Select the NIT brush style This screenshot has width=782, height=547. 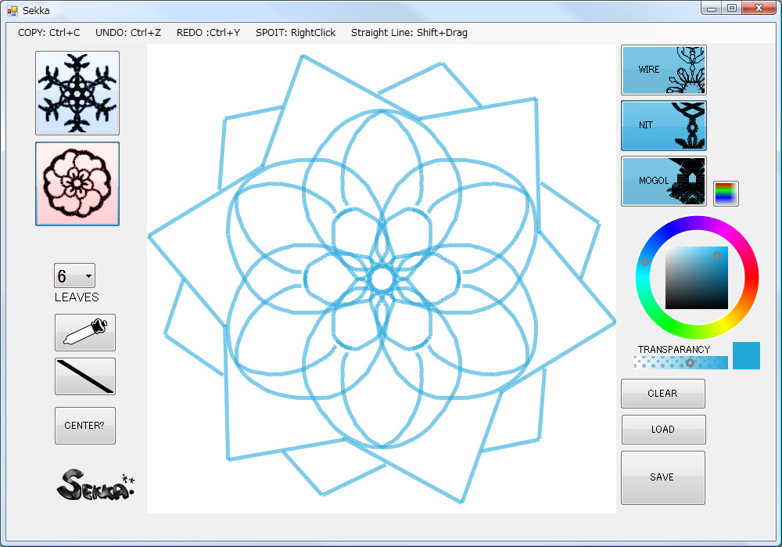[x=663, y=125]
